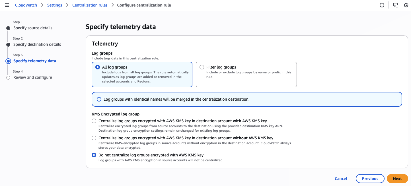
Task: Click the Step 4 wizard circle indicator
Action: (x=8, y=78)
